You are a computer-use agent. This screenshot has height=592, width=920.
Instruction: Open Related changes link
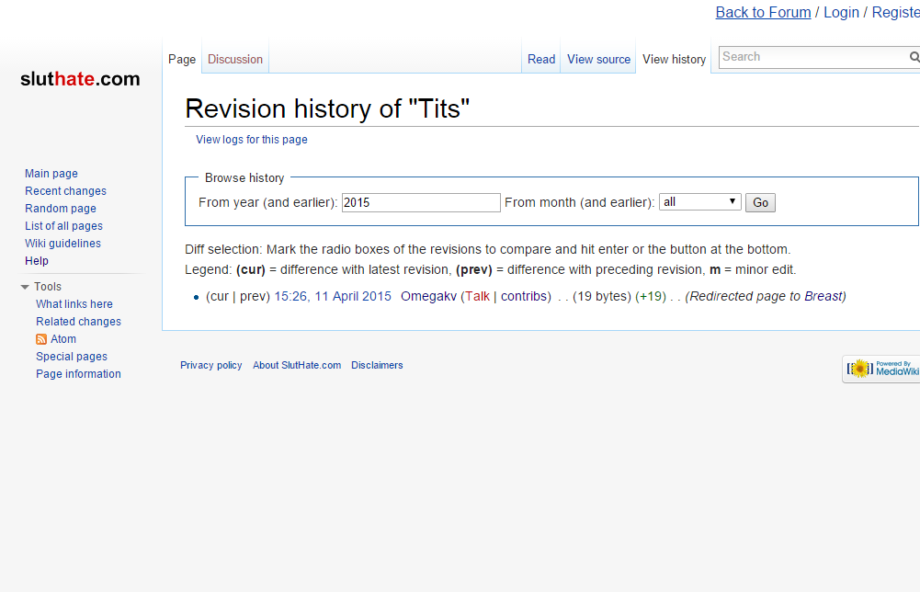coord(79,322)
